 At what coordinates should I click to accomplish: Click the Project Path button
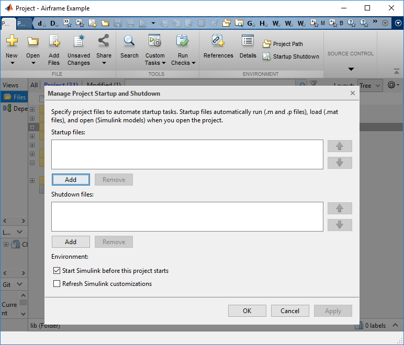point(283,44)
